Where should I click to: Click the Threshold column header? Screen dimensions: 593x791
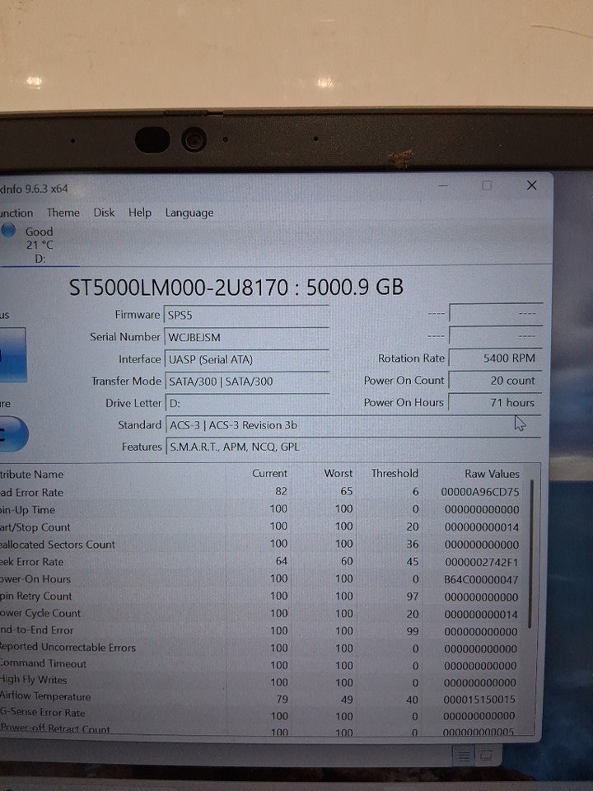pos(395,474)
